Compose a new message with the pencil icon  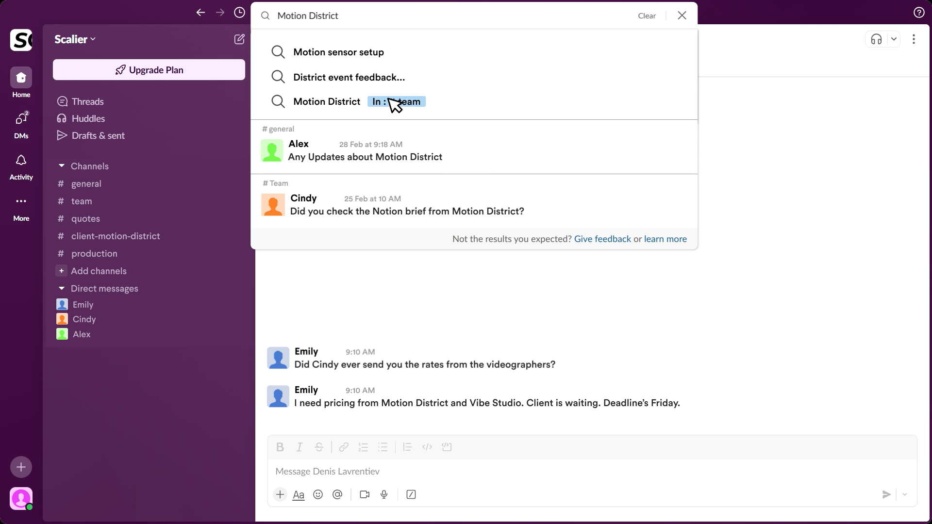(239, 39)
